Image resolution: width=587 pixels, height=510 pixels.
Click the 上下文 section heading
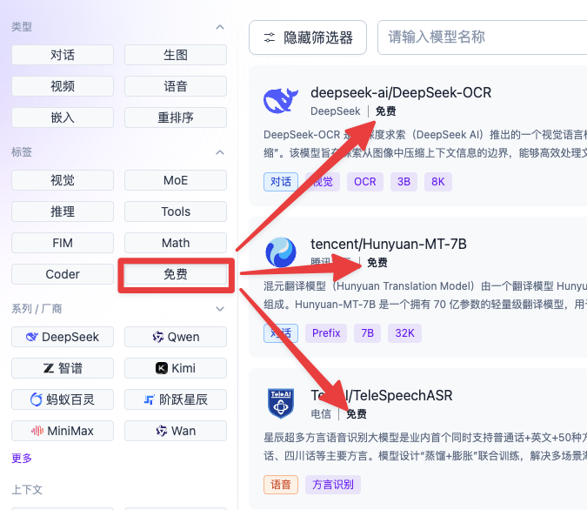(27, 489)
